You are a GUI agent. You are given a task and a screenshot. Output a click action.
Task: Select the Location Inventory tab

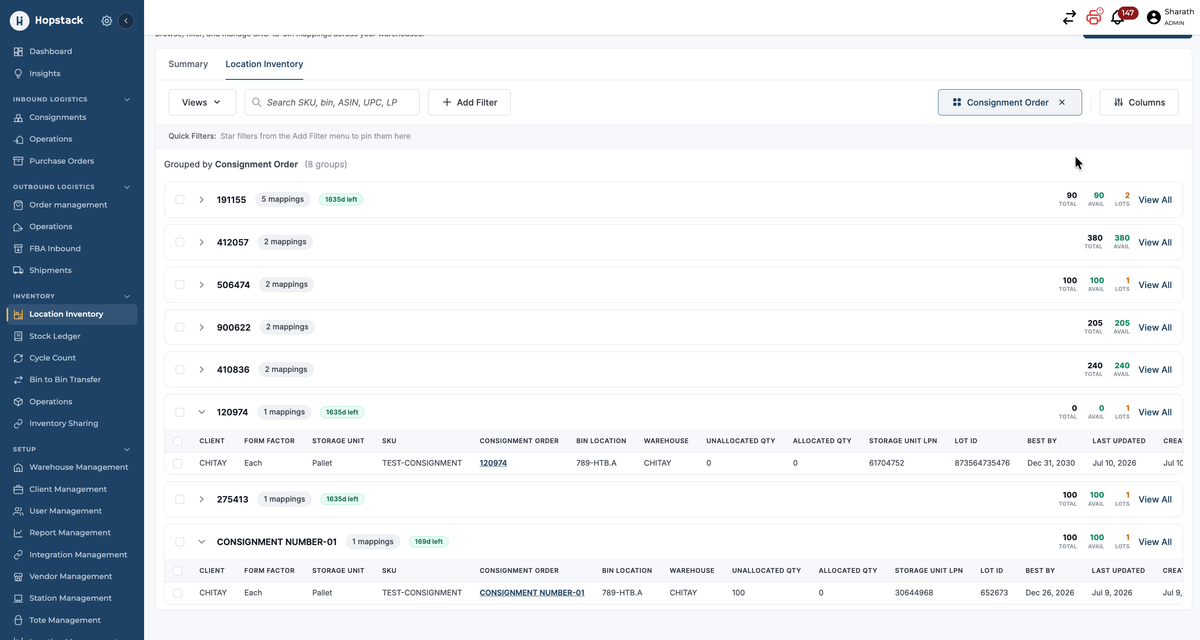264,64
